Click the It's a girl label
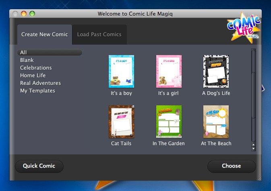 point(168,93)
